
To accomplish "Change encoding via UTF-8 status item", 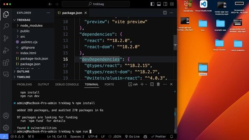I will coord(93,136).
